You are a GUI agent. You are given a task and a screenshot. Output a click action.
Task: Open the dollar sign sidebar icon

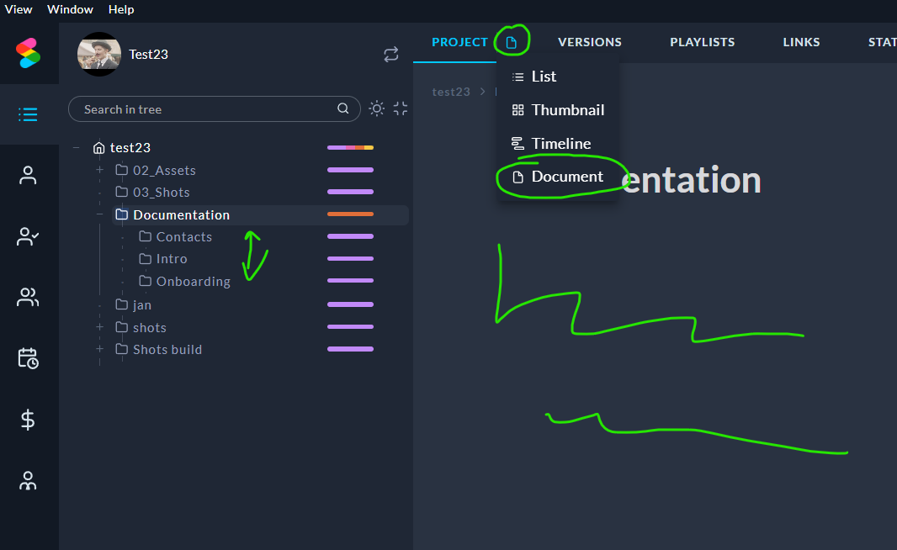28,420
